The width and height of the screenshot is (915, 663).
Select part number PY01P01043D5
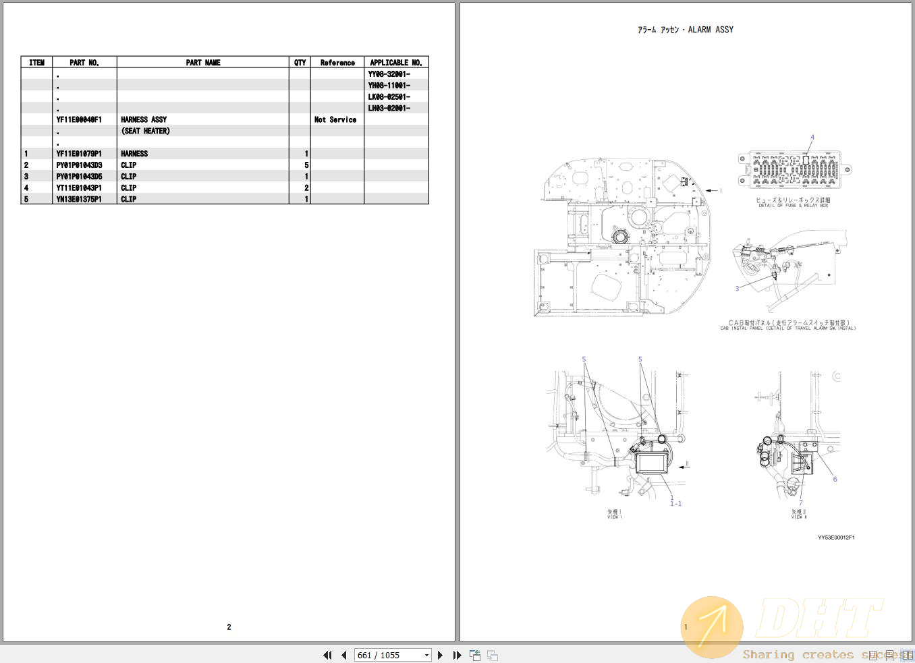pos(80,177)
